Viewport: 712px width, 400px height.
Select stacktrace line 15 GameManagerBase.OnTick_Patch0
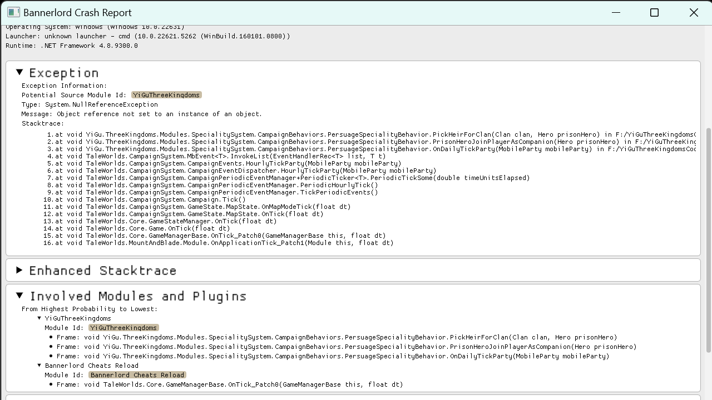pyautogui.click(x=215, y=236)
